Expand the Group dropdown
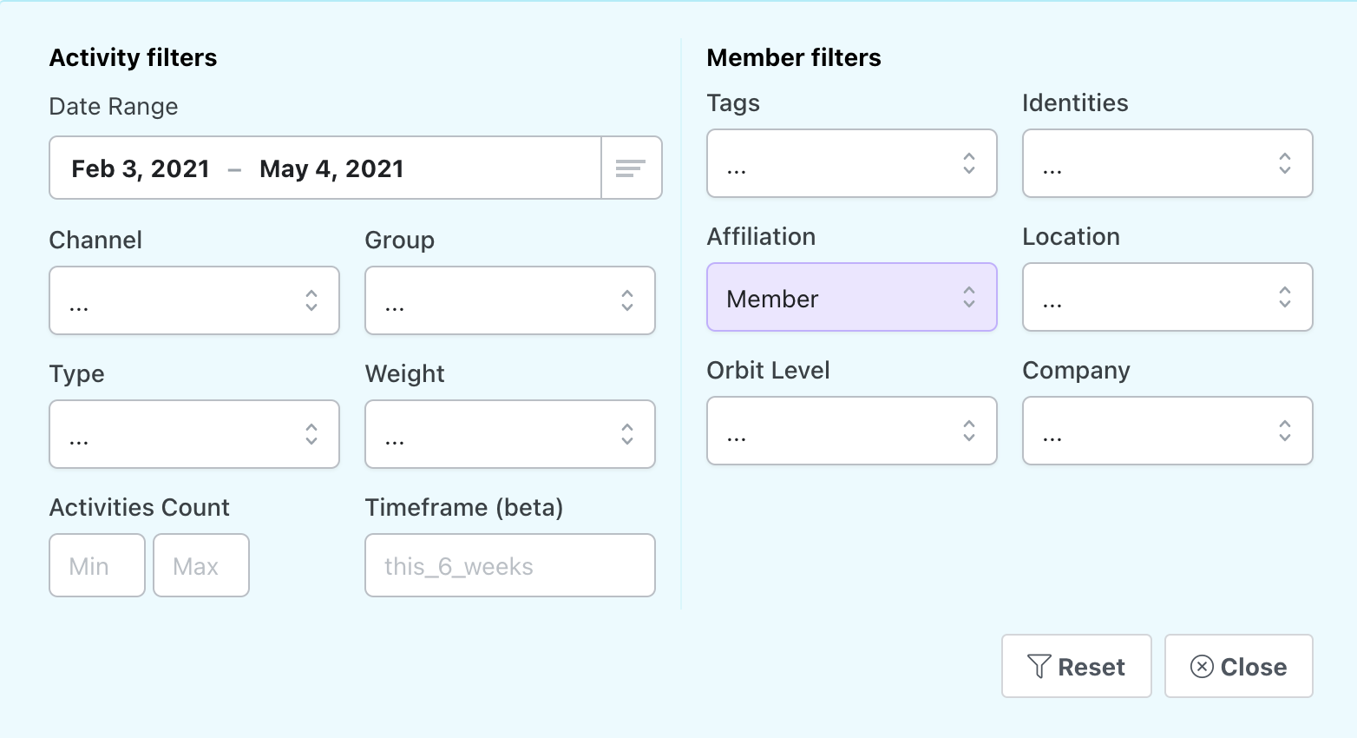Viewport: 1357px width, 738px height. click(510, 300)
